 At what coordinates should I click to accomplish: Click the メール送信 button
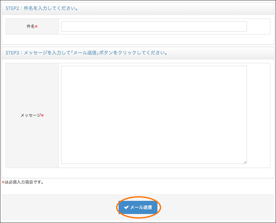[138, 207]
